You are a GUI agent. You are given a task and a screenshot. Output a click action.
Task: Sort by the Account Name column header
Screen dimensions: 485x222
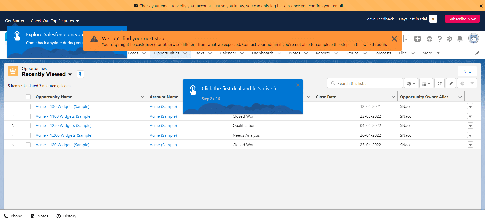164,97
